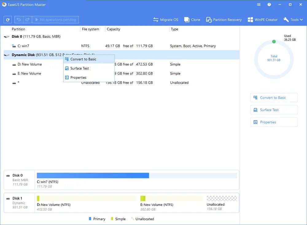
Task: Click the checkered Unallocated block in disk map
Action: pyautogui.click(x=222, y=198)
